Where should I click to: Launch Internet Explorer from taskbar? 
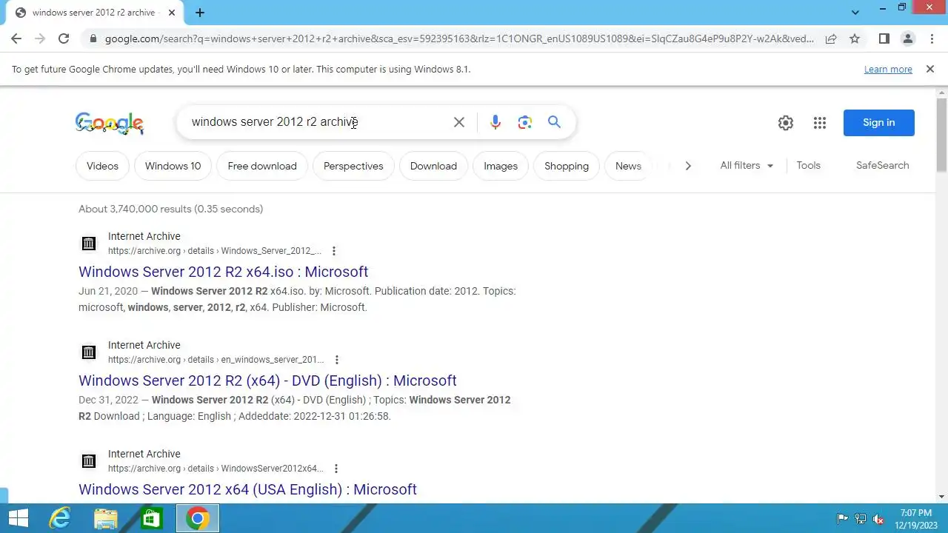pos(59,518)
